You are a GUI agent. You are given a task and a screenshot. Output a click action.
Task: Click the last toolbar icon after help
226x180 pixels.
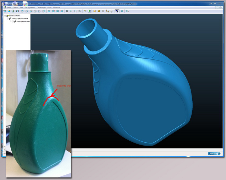tap(127, 11)
